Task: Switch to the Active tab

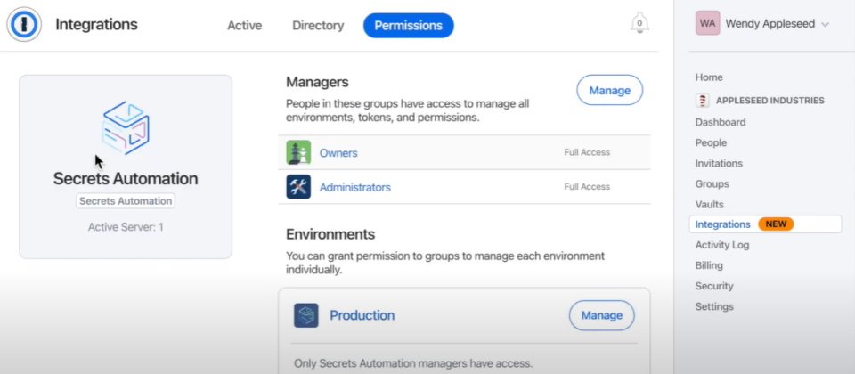Action: coord(244,26)
